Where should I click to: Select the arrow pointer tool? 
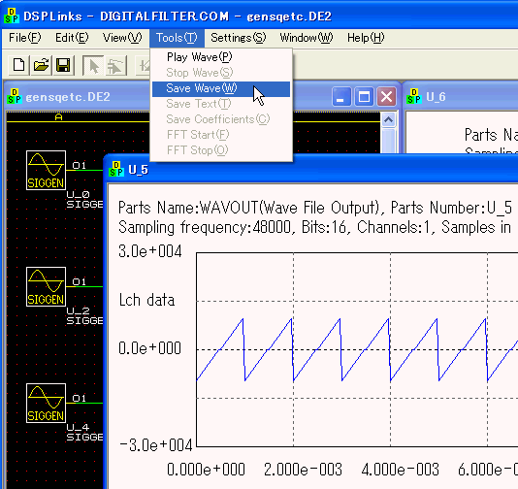93,65
